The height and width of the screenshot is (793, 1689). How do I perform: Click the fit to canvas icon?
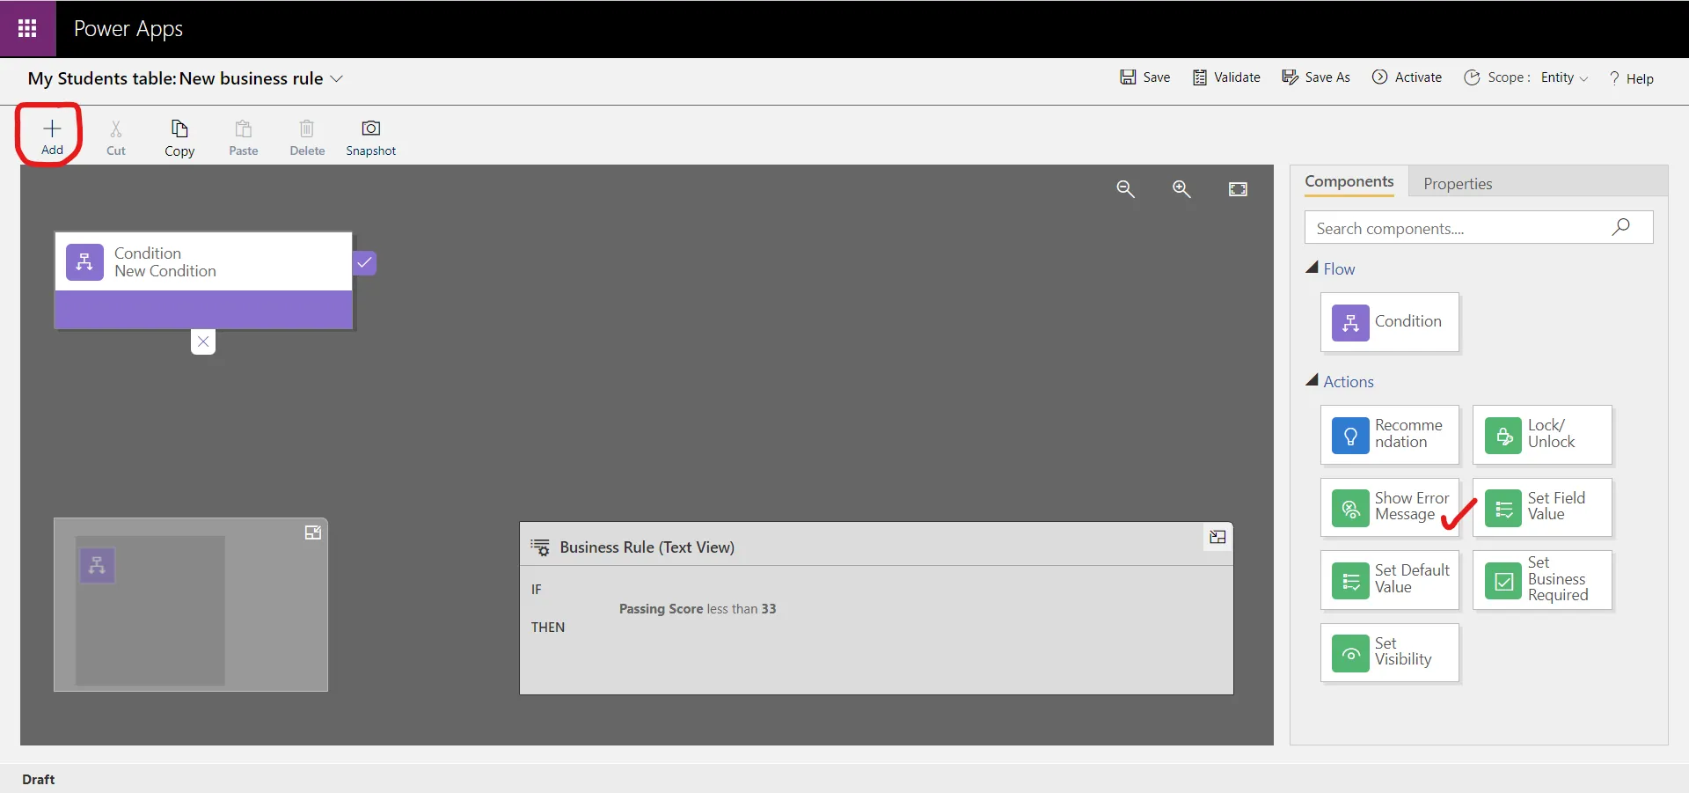(1238, 189)
